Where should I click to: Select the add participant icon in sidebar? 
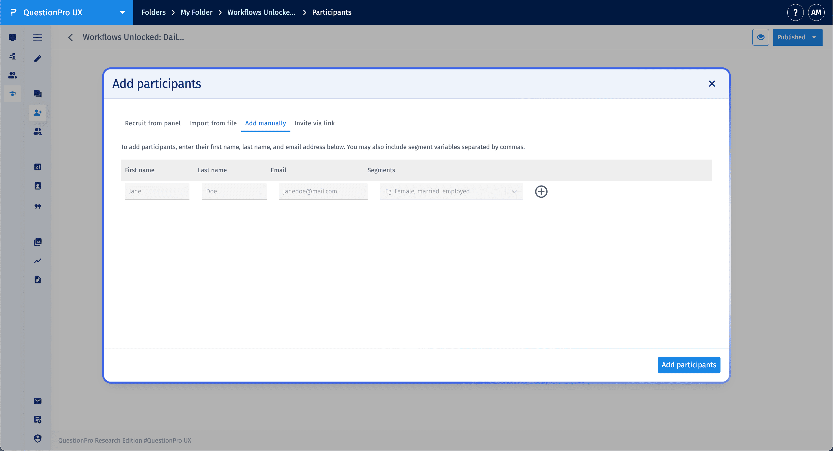tap(38, 113)
